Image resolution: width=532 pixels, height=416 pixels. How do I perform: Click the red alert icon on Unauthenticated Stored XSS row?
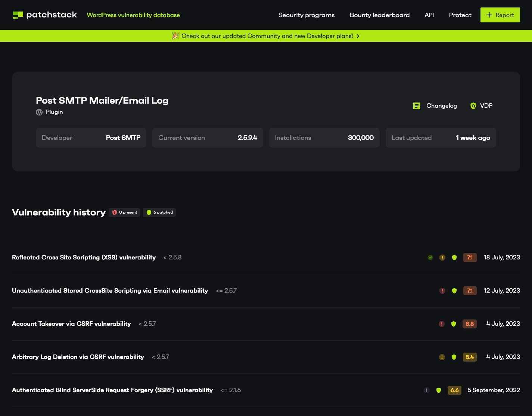(442, 291)
